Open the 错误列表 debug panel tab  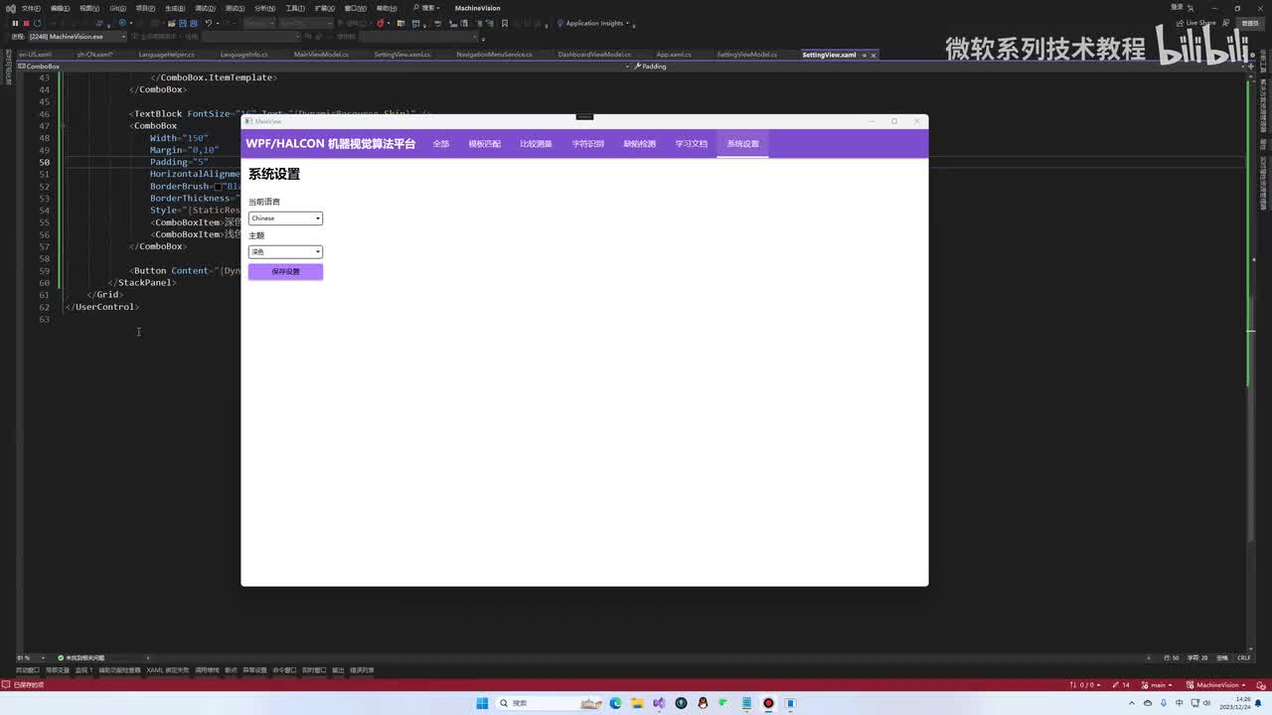362,670
